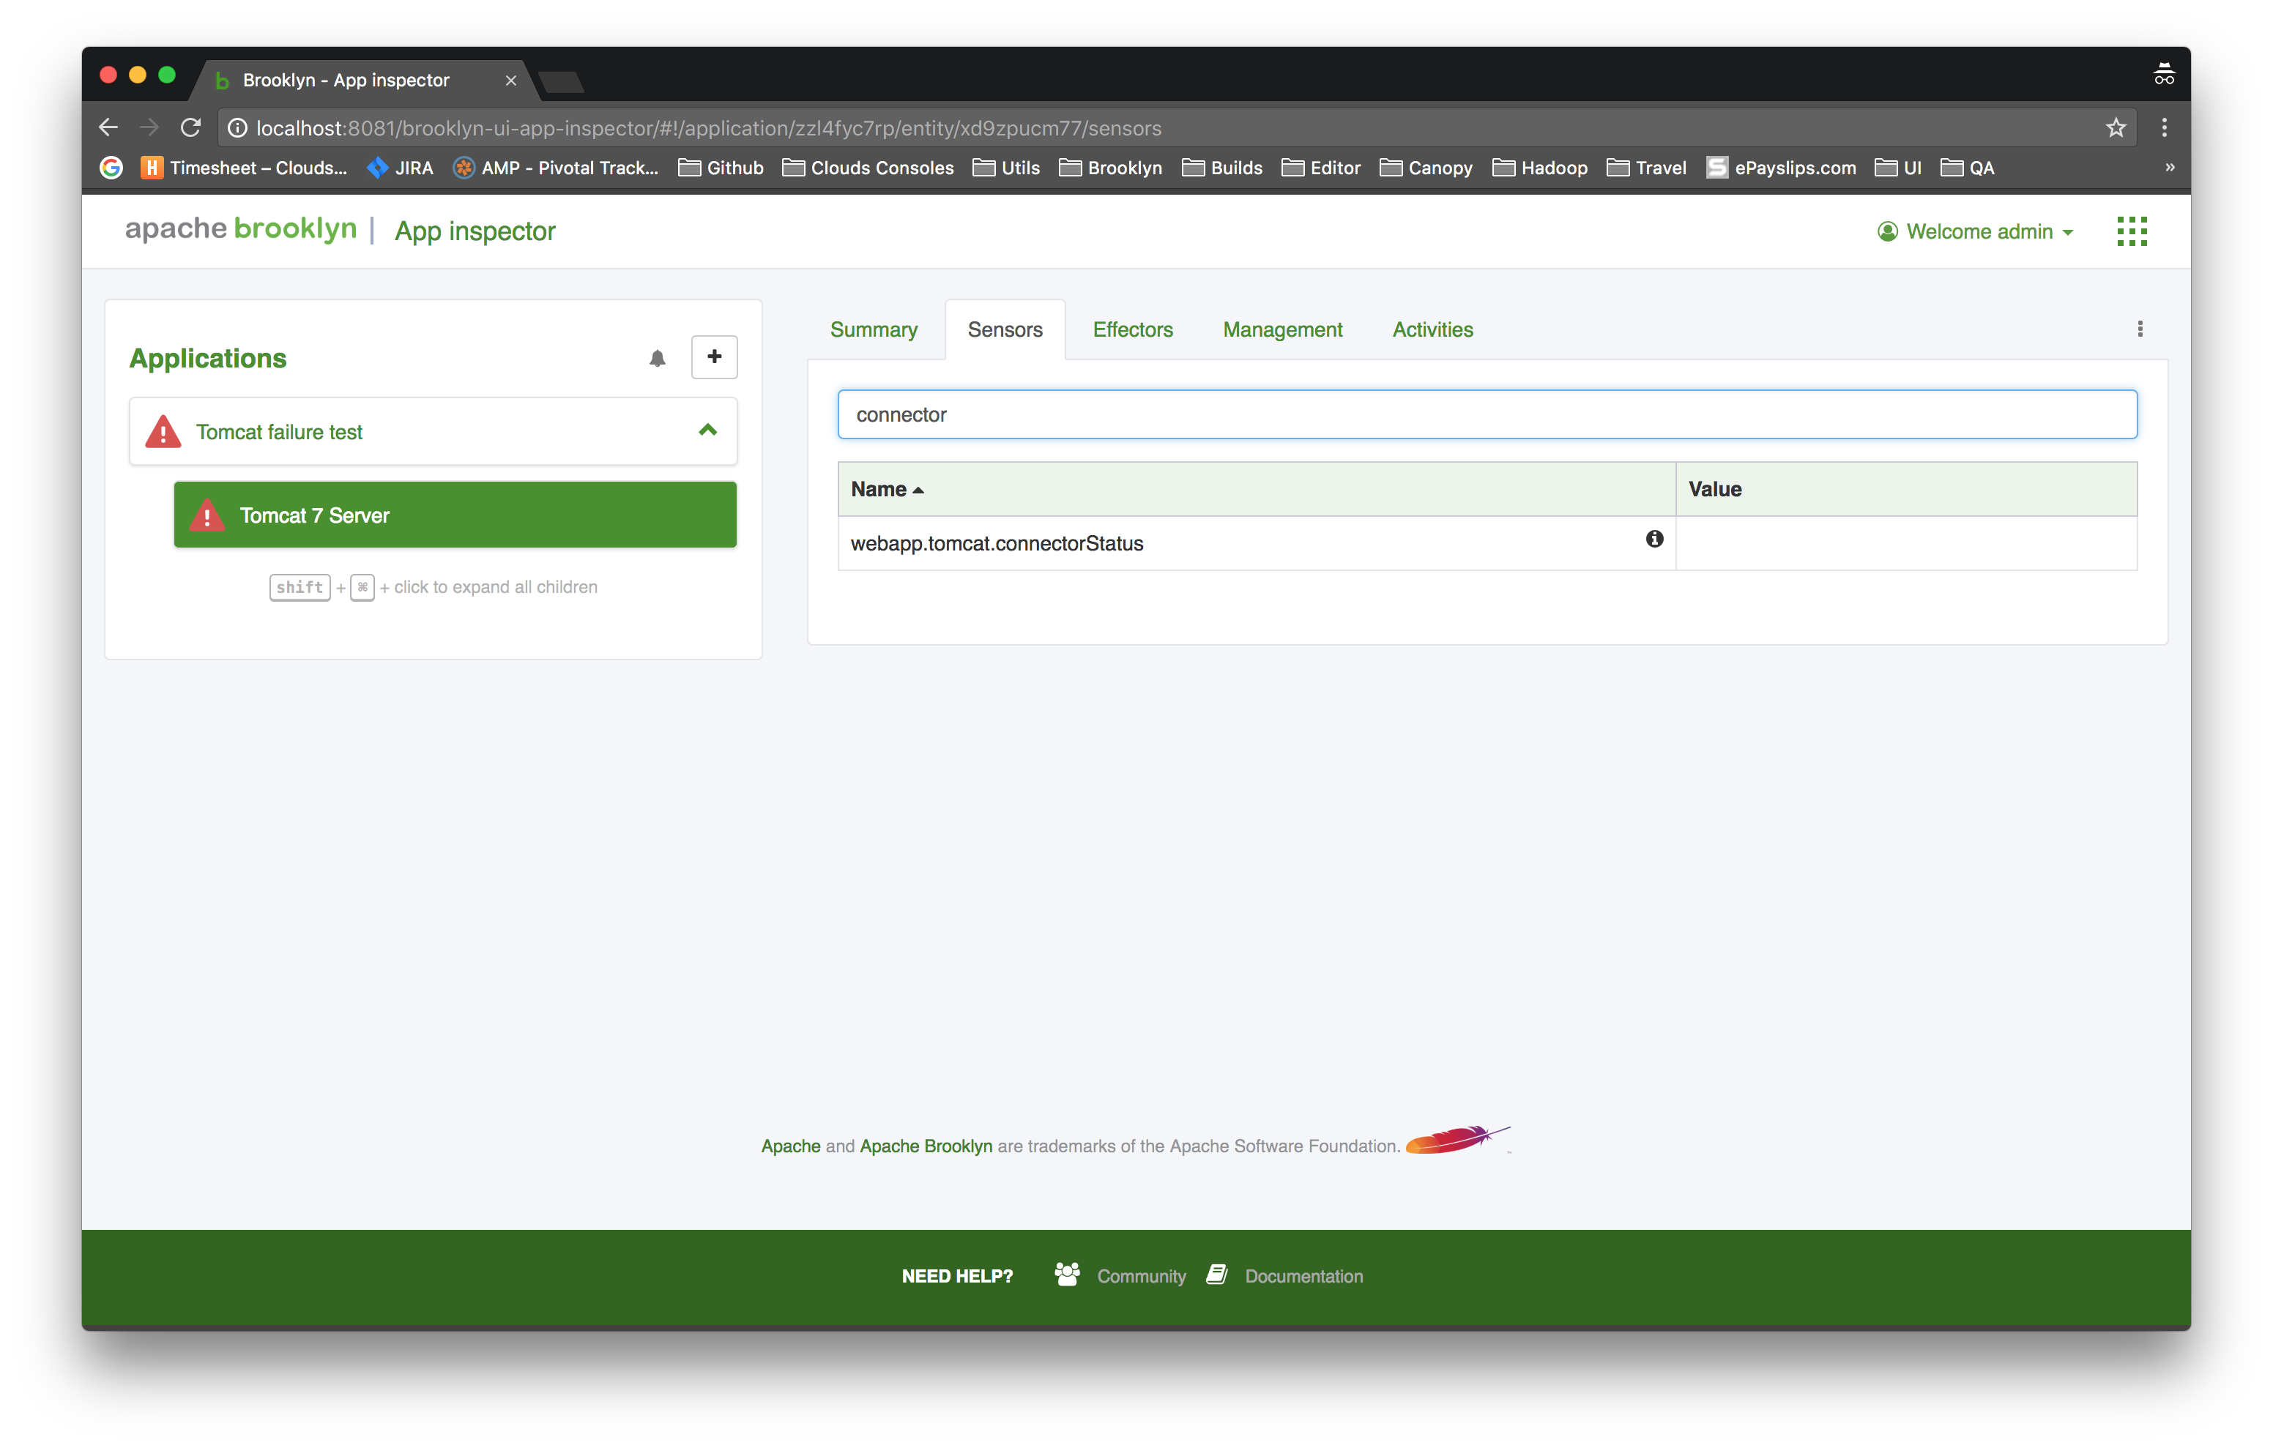Reload the page with the refresh icon
The image size is (2273, 1448).
coord(190,127)
